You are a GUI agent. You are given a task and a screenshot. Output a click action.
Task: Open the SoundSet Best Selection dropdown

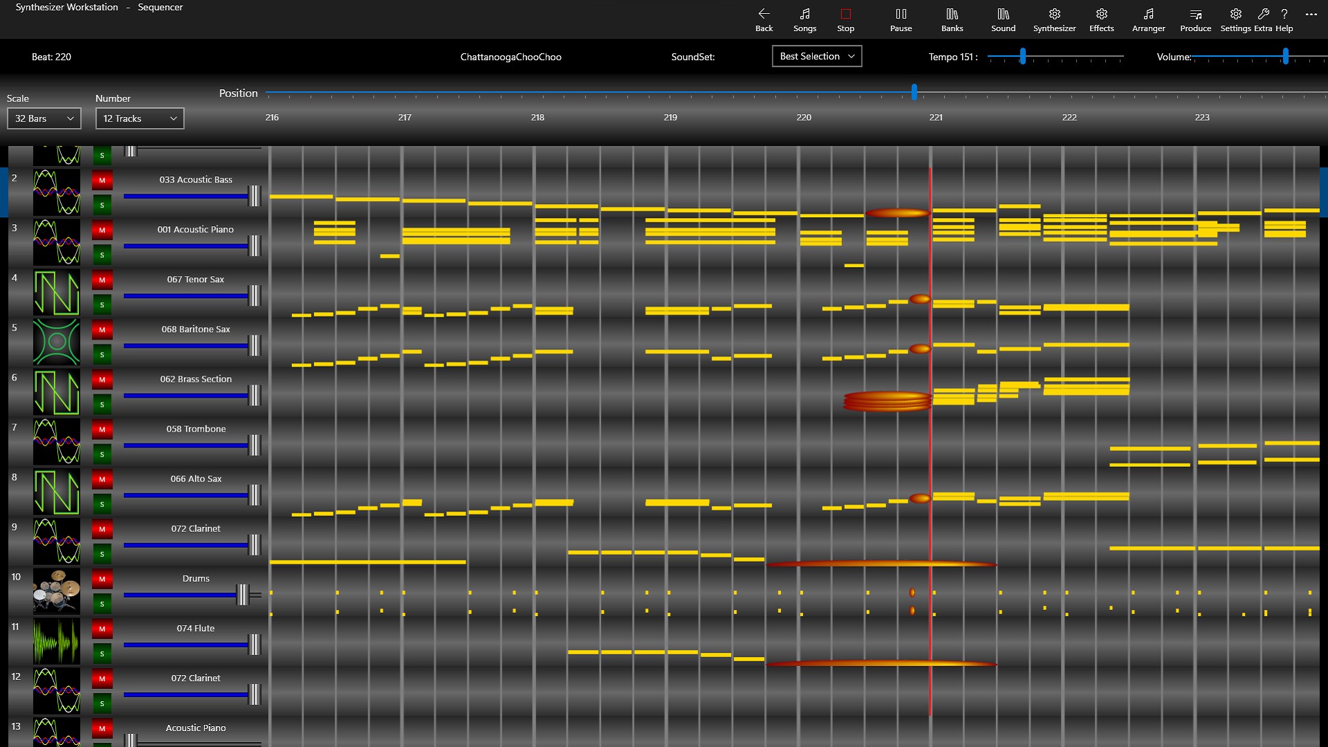(817, 56)
